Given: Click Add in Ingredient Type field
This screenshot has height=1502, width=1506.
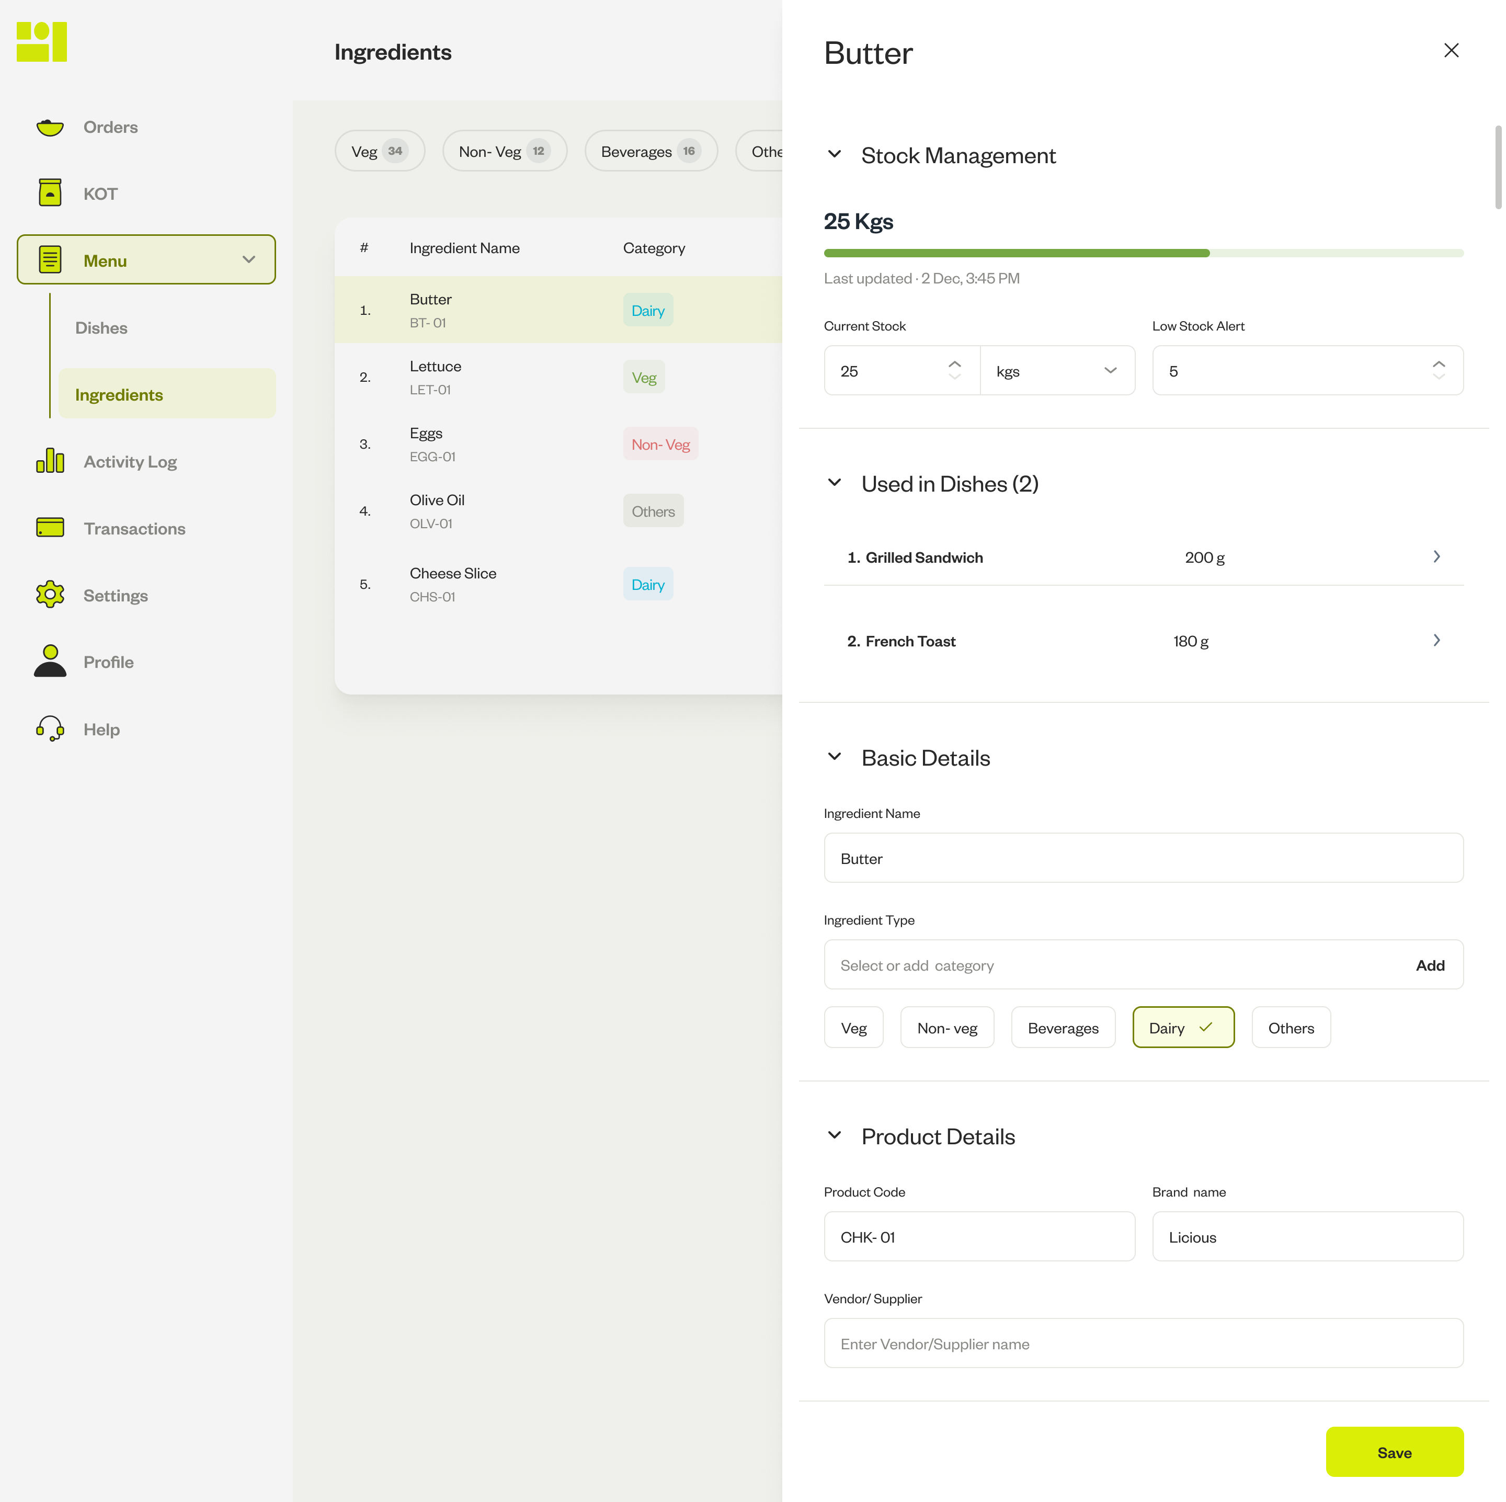Looking at the screenshot, I should [x=1430, y=965].
